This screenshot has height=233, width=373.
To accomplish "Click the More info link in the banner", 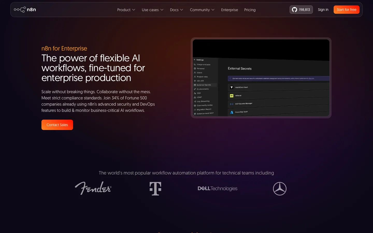I will 311,78.
